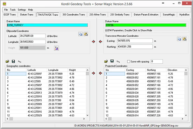193x129 pixels.
Task: Switch to Datum Trans tab
Action: [27, 15]
